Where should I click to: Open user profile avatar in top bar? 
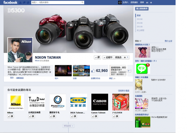click(x=120, y=2)
